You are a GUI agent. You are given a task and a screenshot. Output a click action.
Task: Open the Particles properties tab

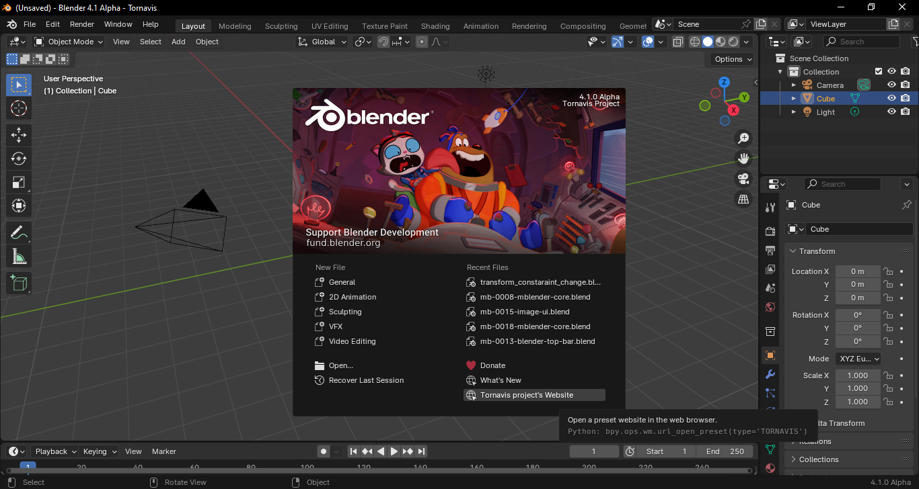(770, 393)
